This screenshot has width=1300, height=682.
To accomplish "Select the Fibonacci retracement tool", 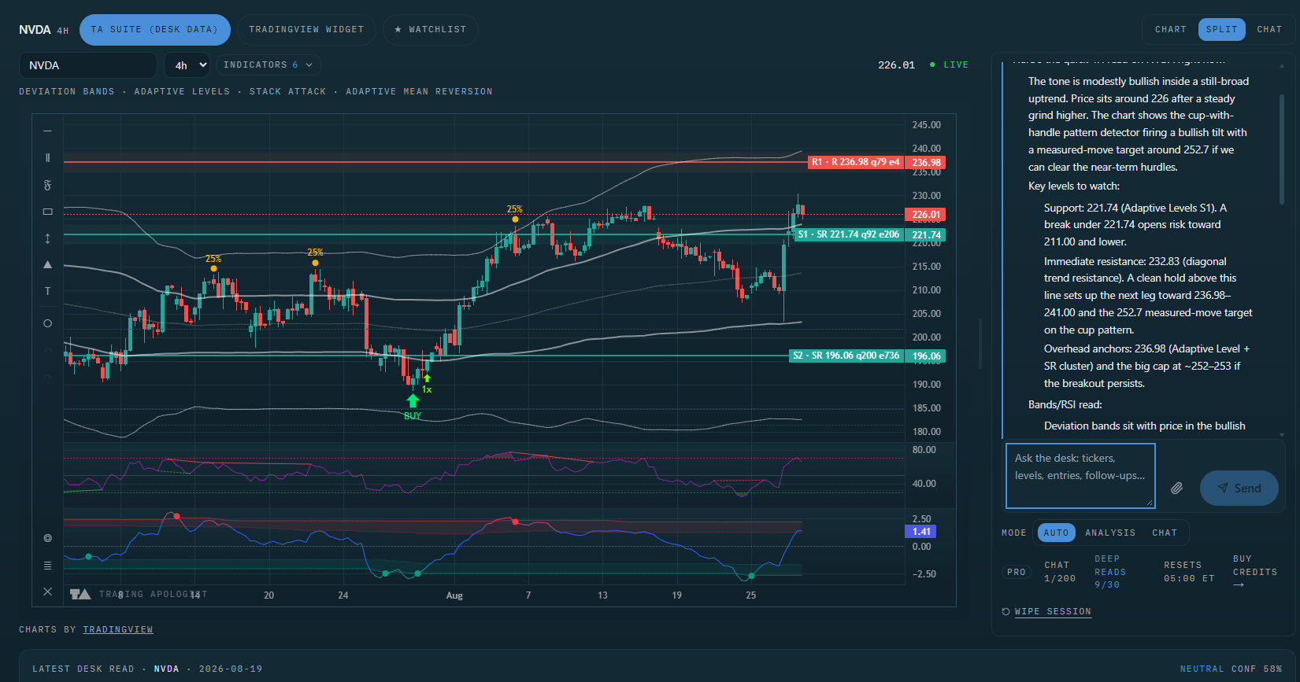I will [47, 186].
